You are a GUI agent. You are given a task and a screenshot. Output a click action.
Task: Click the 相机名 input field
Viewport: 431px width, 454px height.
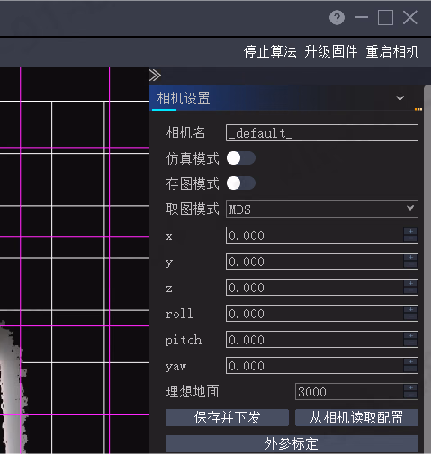tap(322, 133)
